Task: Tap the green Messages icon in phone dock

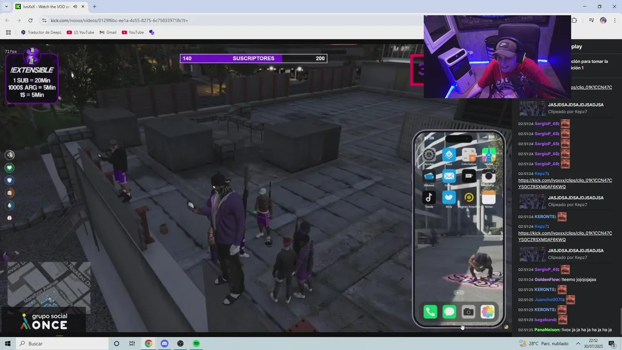Action: click(449, 312)
